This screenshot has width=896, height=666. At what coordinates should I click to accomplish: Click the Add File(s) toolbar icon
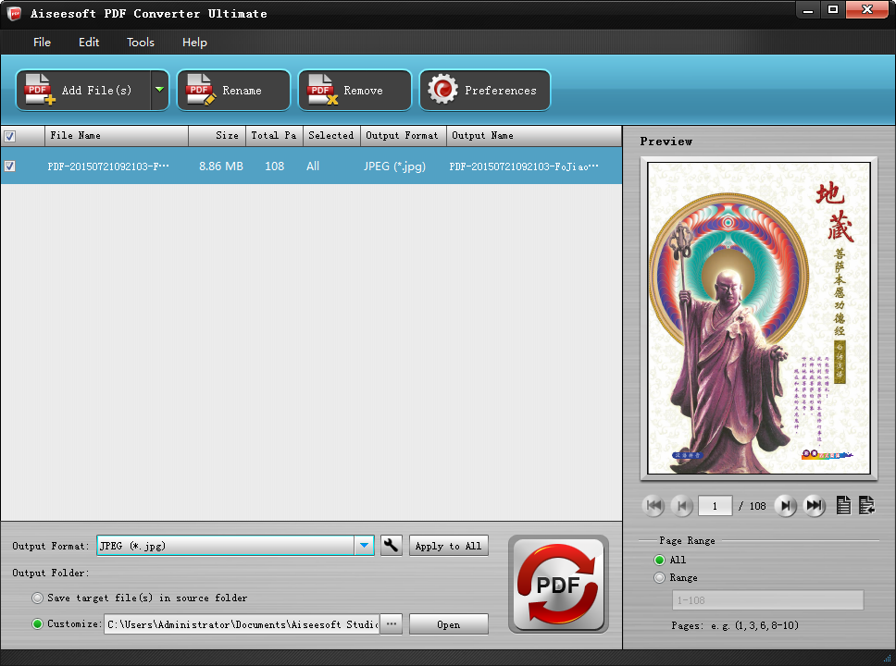tap(38, 90)
